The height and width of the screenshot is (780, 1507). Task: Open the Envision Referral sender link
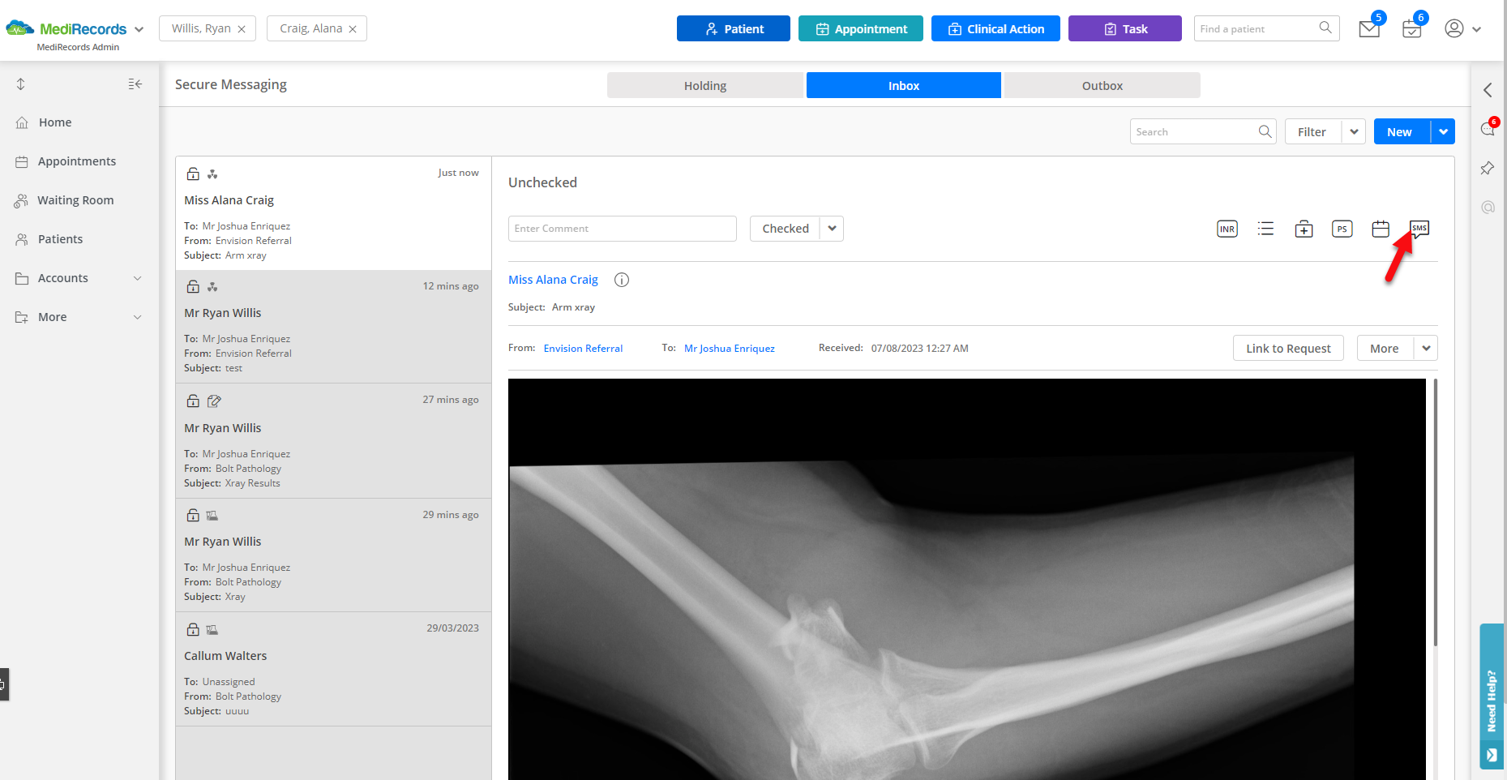583,349
